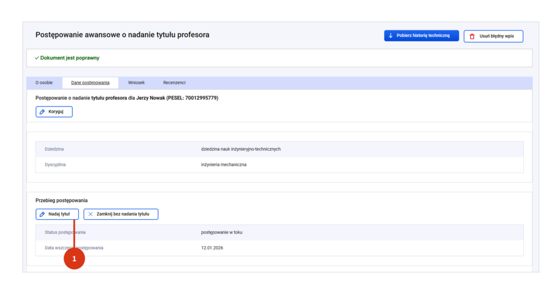The image size is (560, 306).
Task: Click the dziedzina nauk inżynieryjno-technicznych value
Action: tap(241, 149)
